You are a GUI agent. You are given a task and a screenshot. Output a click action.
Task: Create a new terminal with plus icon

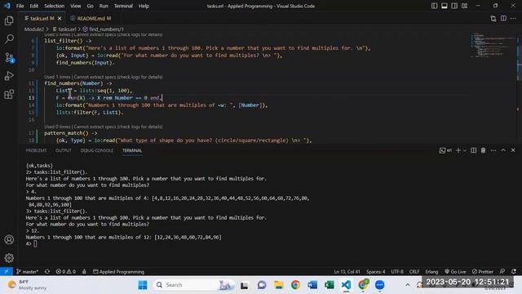[x=458, y=150]
